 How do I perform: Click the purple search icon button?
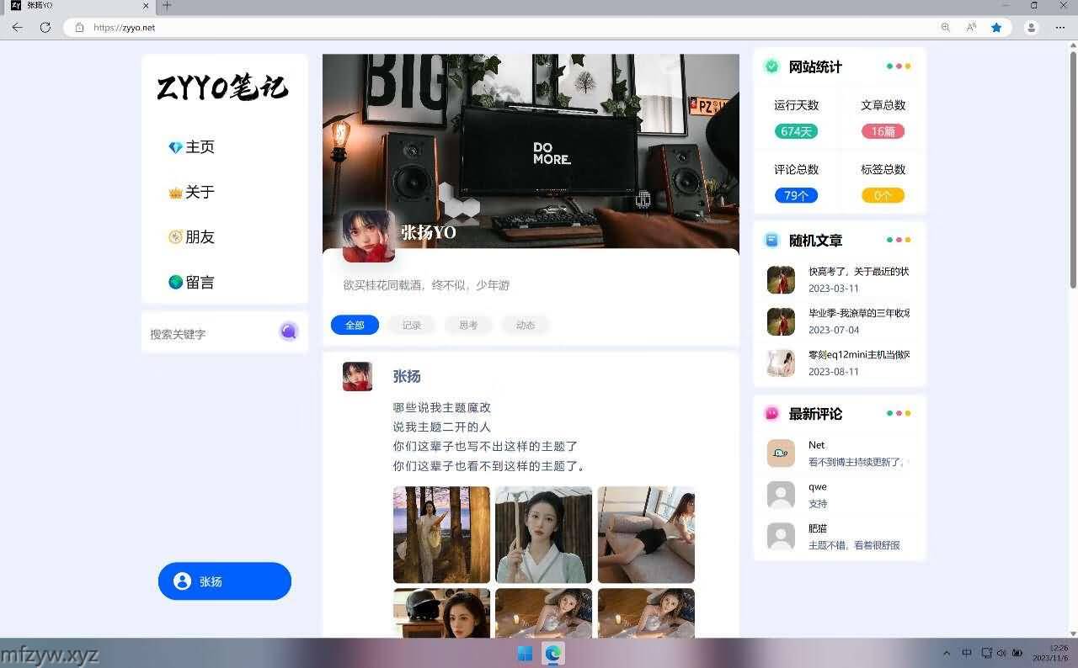pos(289,331)
